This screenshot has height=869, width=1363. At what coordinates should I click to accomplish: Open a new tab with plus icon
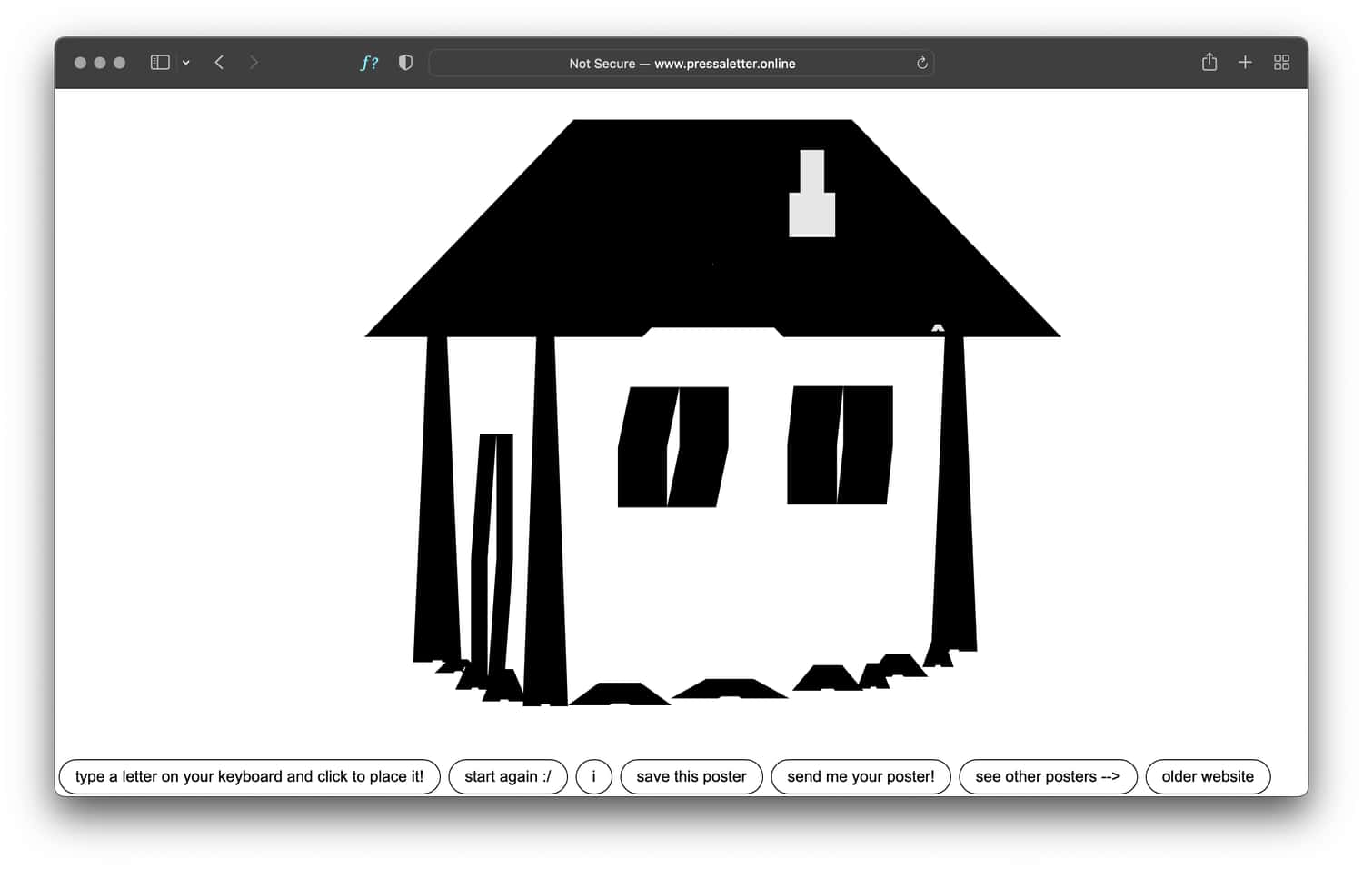pyautogui.click(x=1245, y=62)
